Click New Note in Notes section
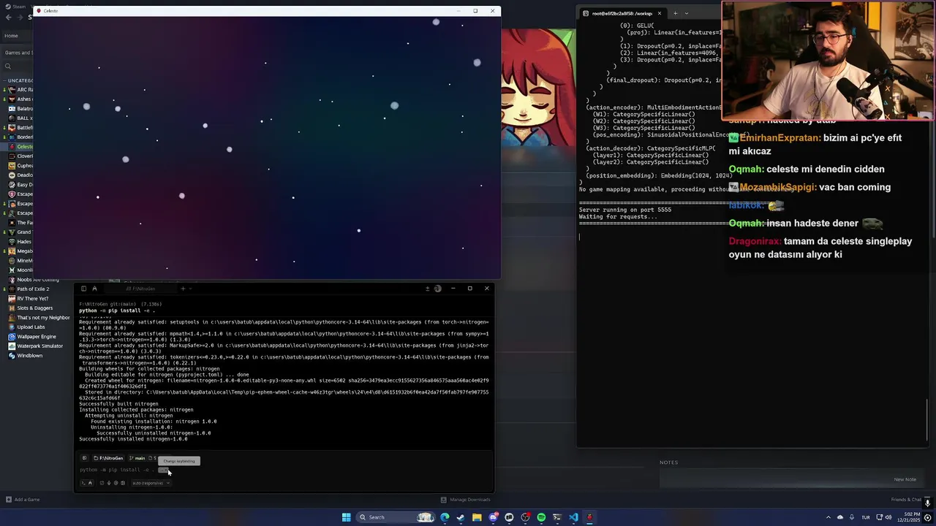Image resolution: width=936 pixels, height=526 pixels. (x=905, y=479)
